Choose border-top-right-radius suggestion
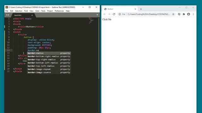 tap(49, 60)
